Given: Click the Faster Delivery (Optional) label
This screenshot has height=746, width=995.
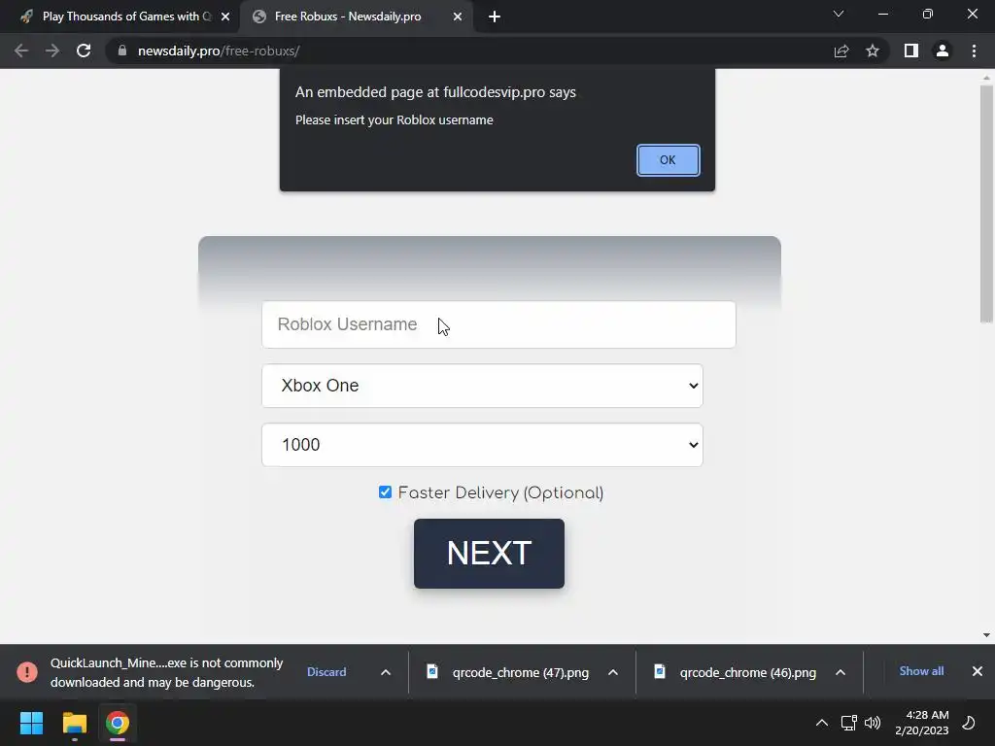Looking at the screenshot, I should (x=500, y=492).
